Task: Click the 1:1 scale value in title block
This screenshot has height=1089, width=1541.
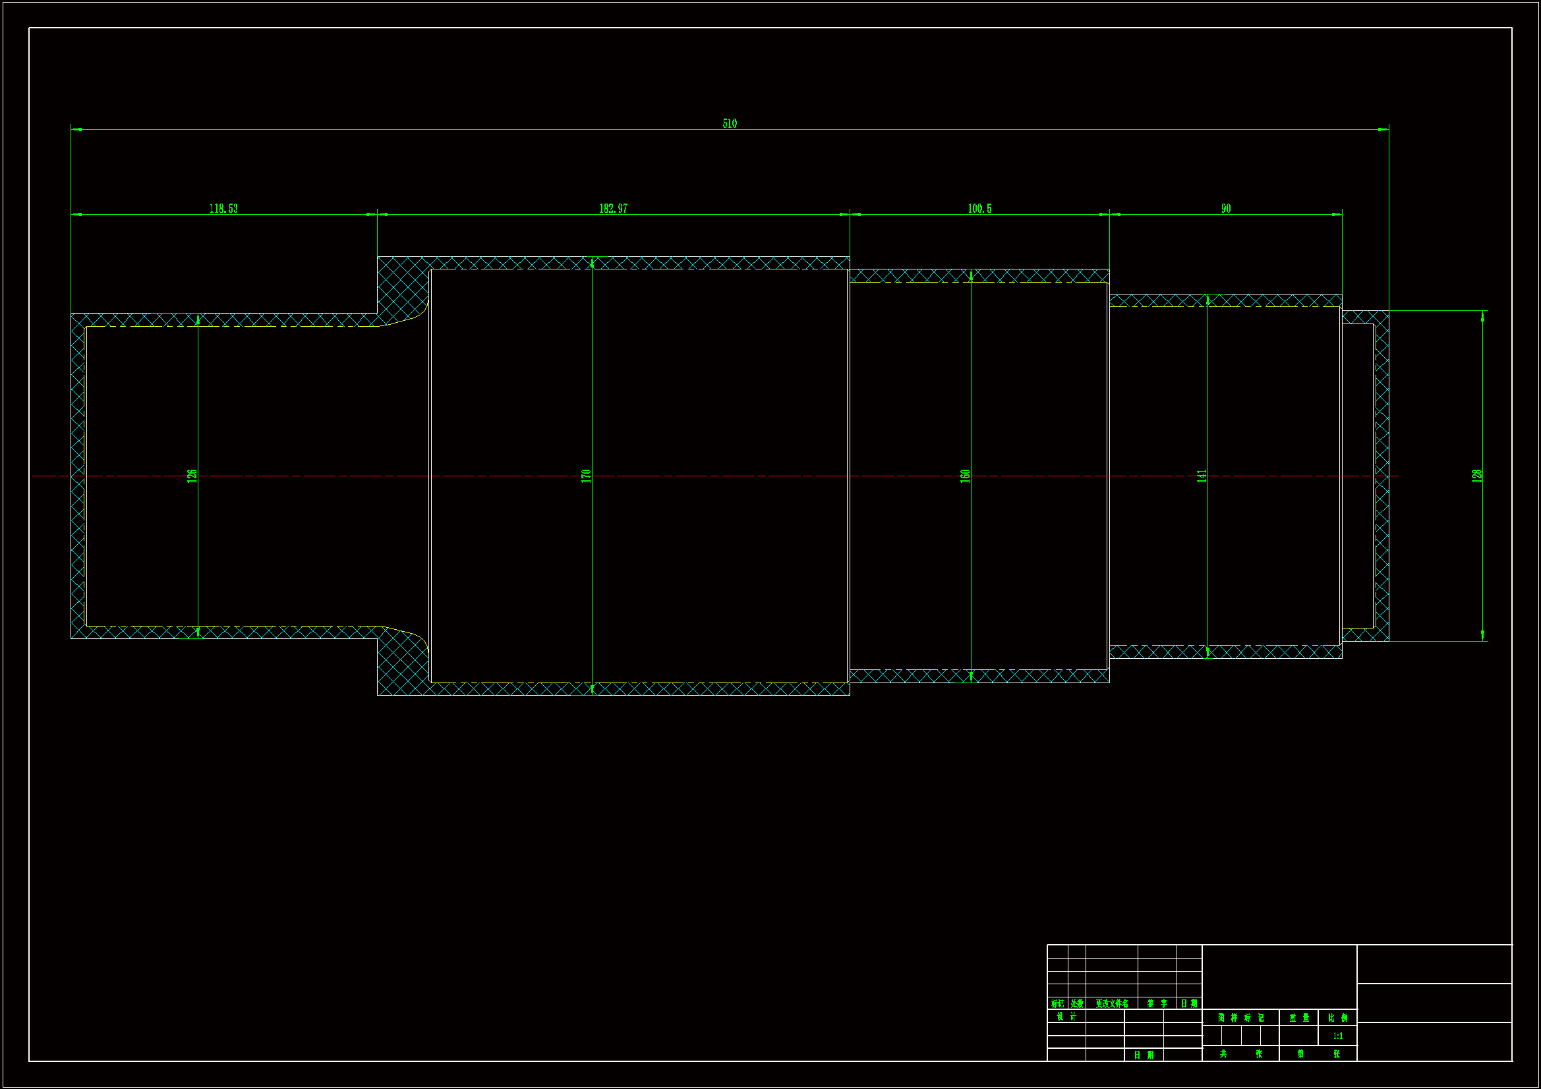Action: tap(1337, 1036)
